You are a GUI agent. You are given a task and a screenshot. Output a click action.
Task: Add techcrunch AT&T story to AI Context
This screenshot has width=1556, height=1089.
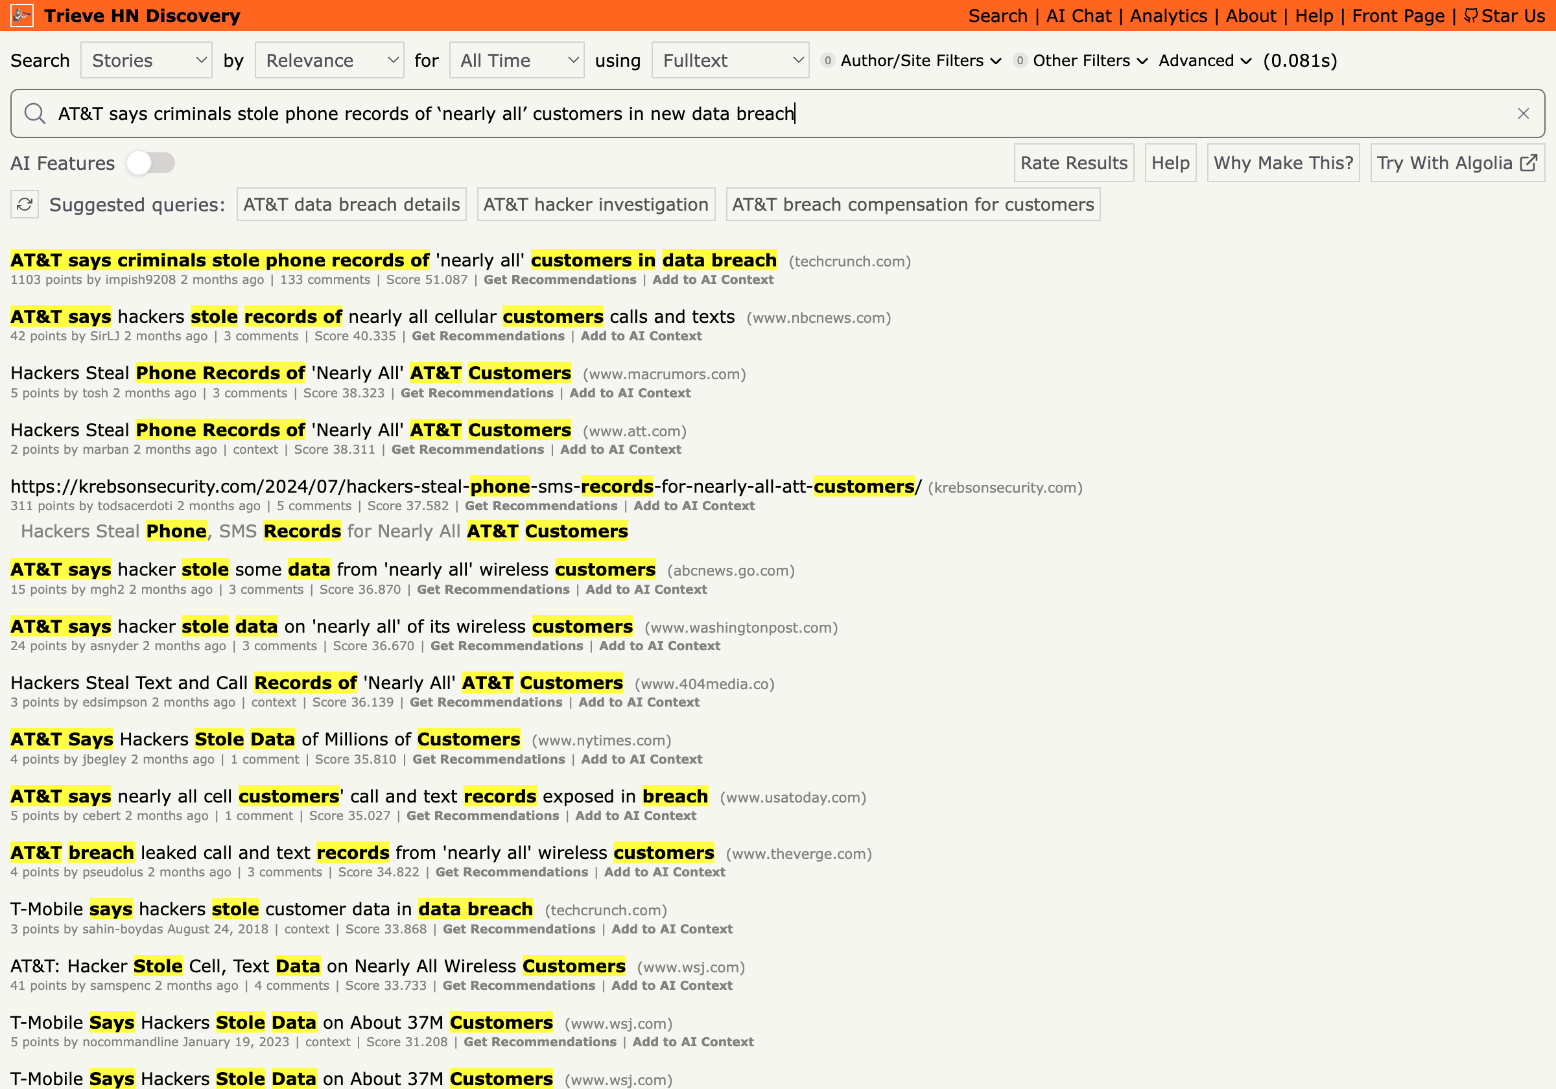coord(713,279)
